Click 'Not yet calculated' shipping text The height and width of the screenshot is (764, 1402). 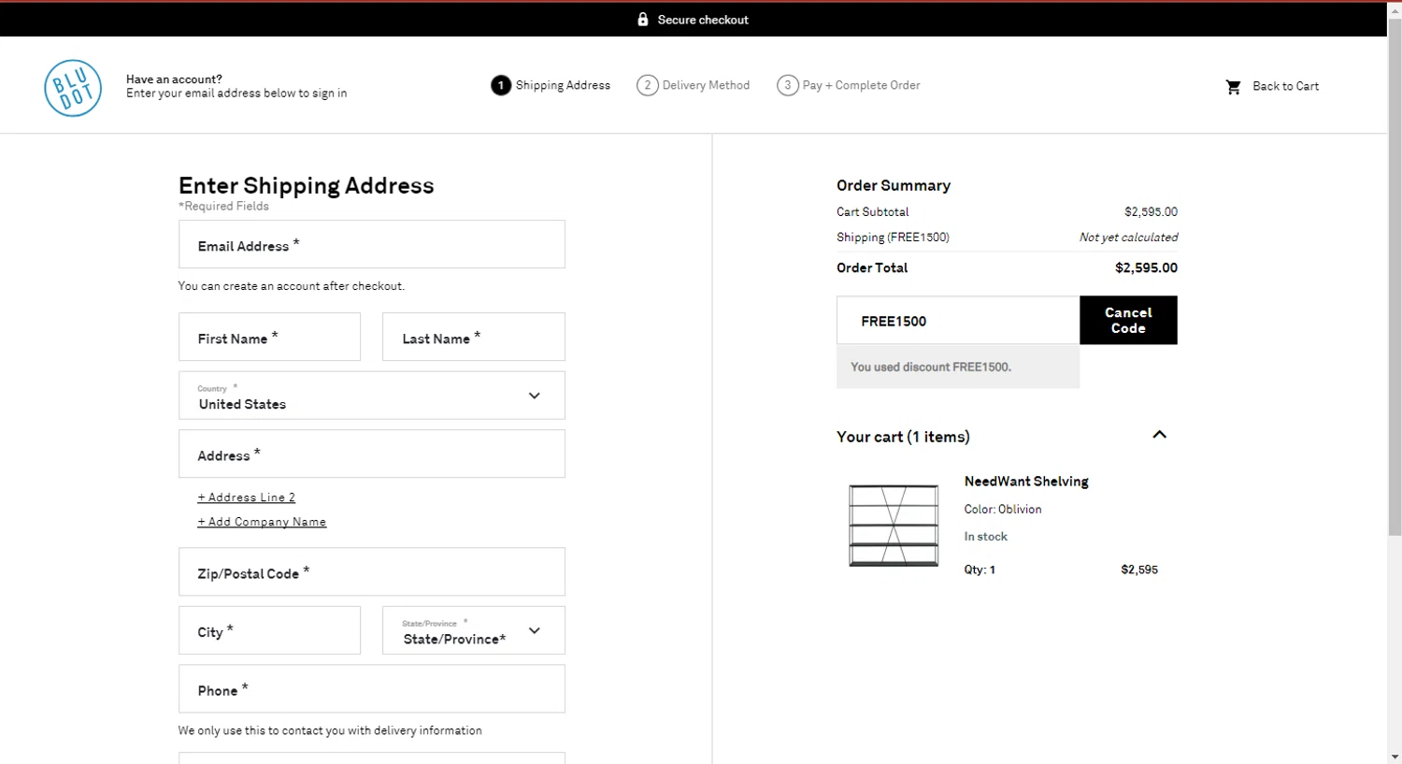click(x=1128, y=238)
